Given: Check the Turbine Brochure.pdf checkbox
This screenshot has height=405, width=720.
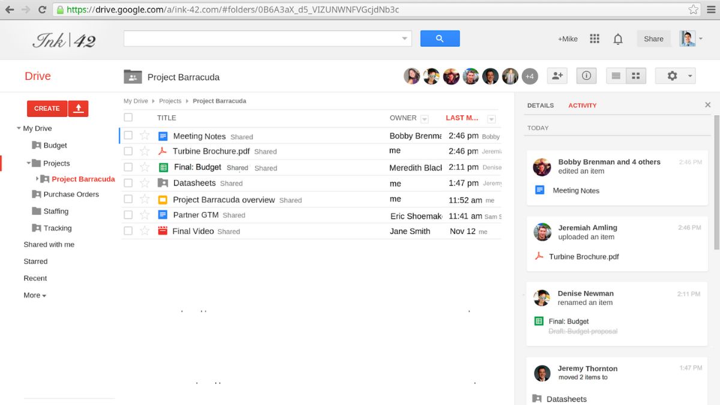Looking at the screenshot, I should (128, 151).
